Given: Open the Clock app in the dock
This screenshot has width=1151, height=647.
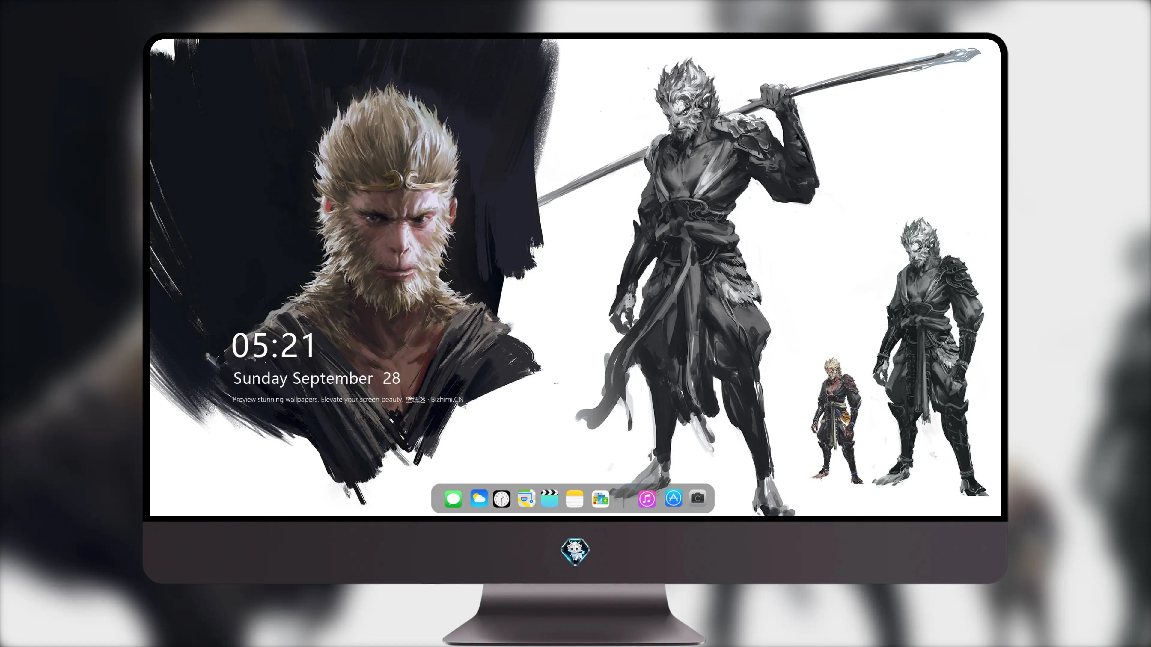Looking at the screenshot, I should coord(501,499).
